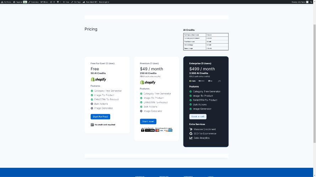316x177 pixels.
Task: Click green check beside Enterprise Bulk Actions
Action: [x=191, y=104]
